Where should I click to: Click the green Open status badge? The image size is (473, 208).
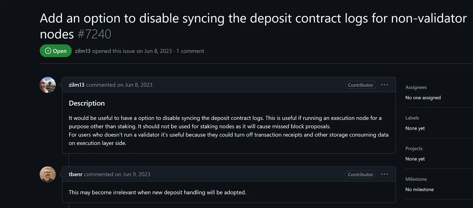pos(56,51)
